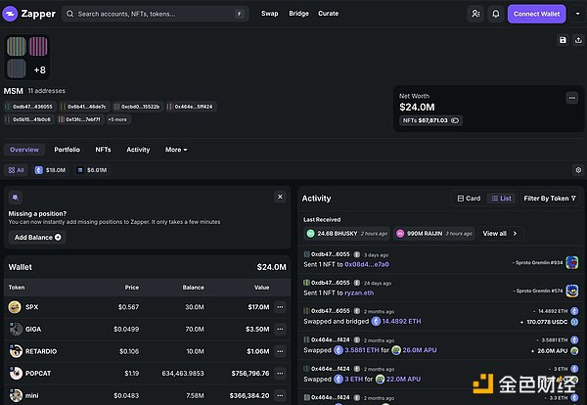Go to Bridge in the top navigation
Image resolution: width=587 pixels, height=405 pixels.
point(298,14)
